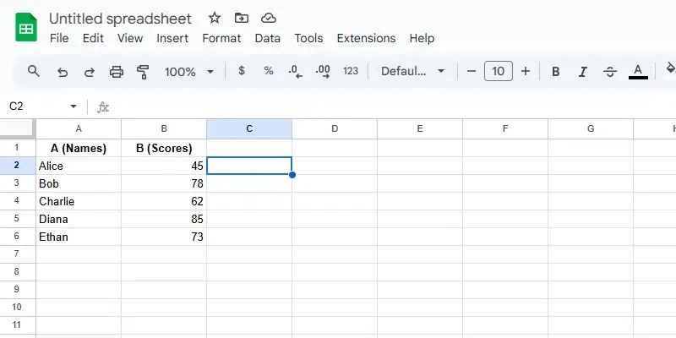676x338 pixels.
Task: Click the redo arrow icon
Action: (89, 71)
